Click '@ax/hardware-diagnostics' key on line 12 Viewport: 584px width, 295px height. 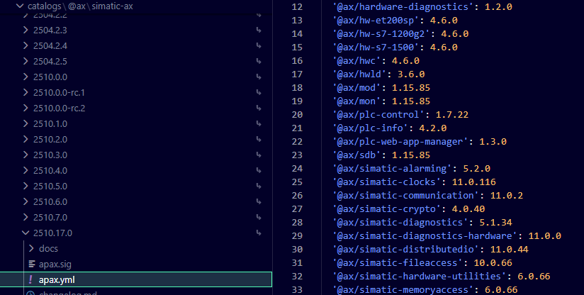point(403,6)
